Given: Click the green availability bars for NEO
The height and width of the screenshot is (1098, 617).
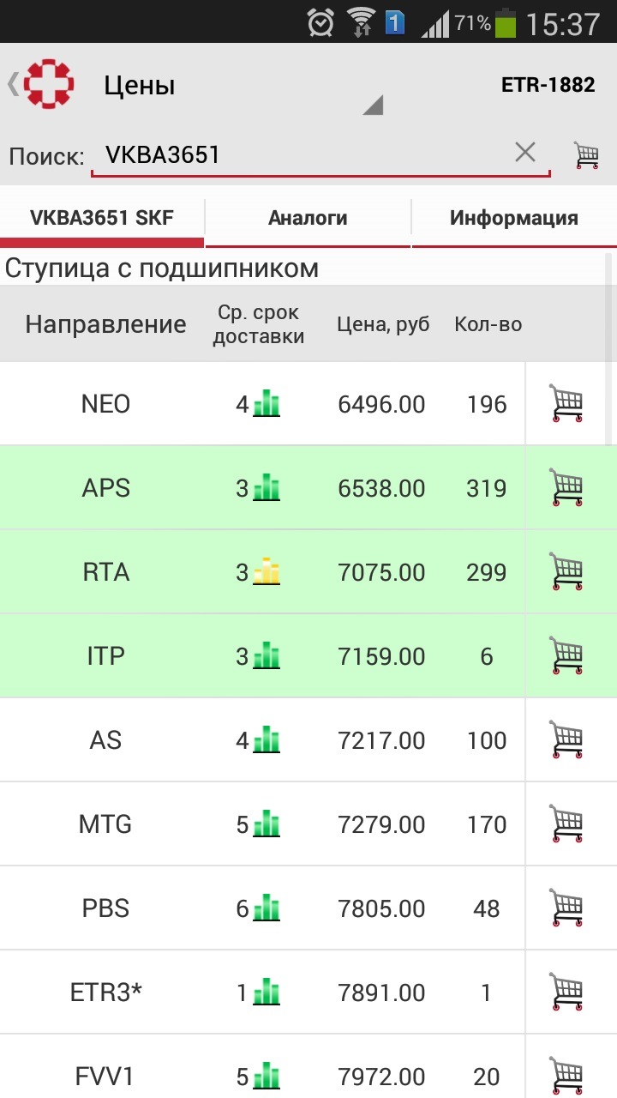Looking at the screenshot, I should tap(267, 403).
